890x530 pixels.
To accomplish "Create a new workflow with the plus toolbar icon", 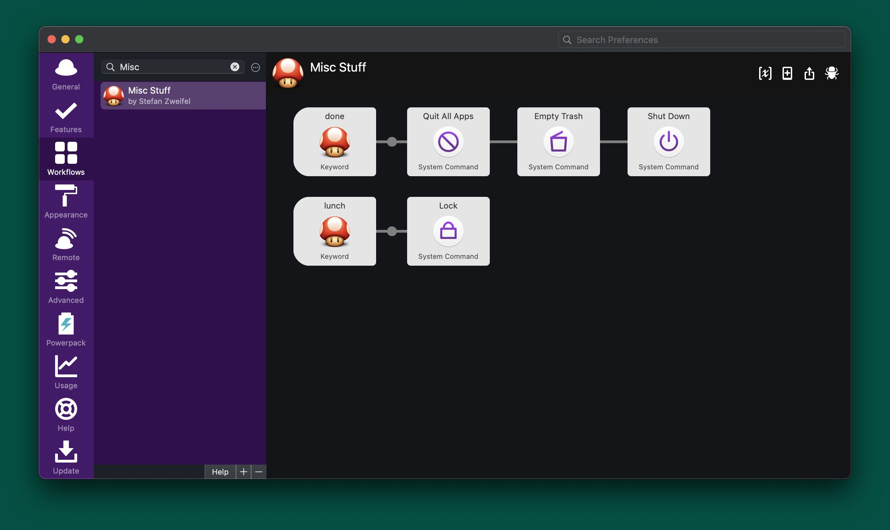I will click(x=787, y=73).
